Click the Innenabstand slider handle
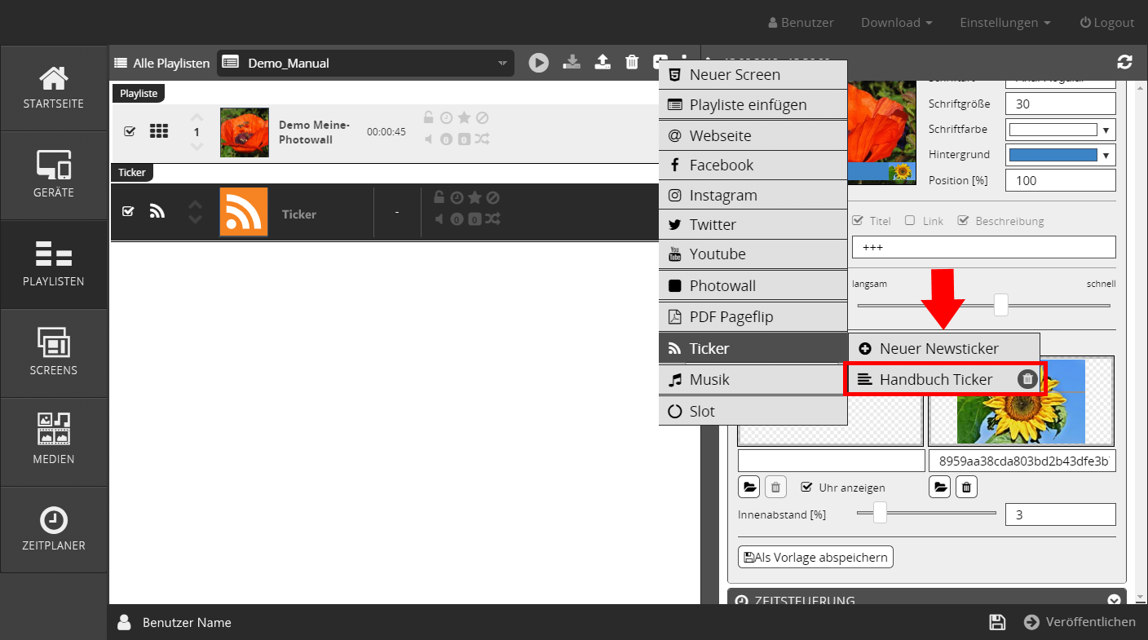This screenshot has width=1148, height=640. (x=880, y=513)
